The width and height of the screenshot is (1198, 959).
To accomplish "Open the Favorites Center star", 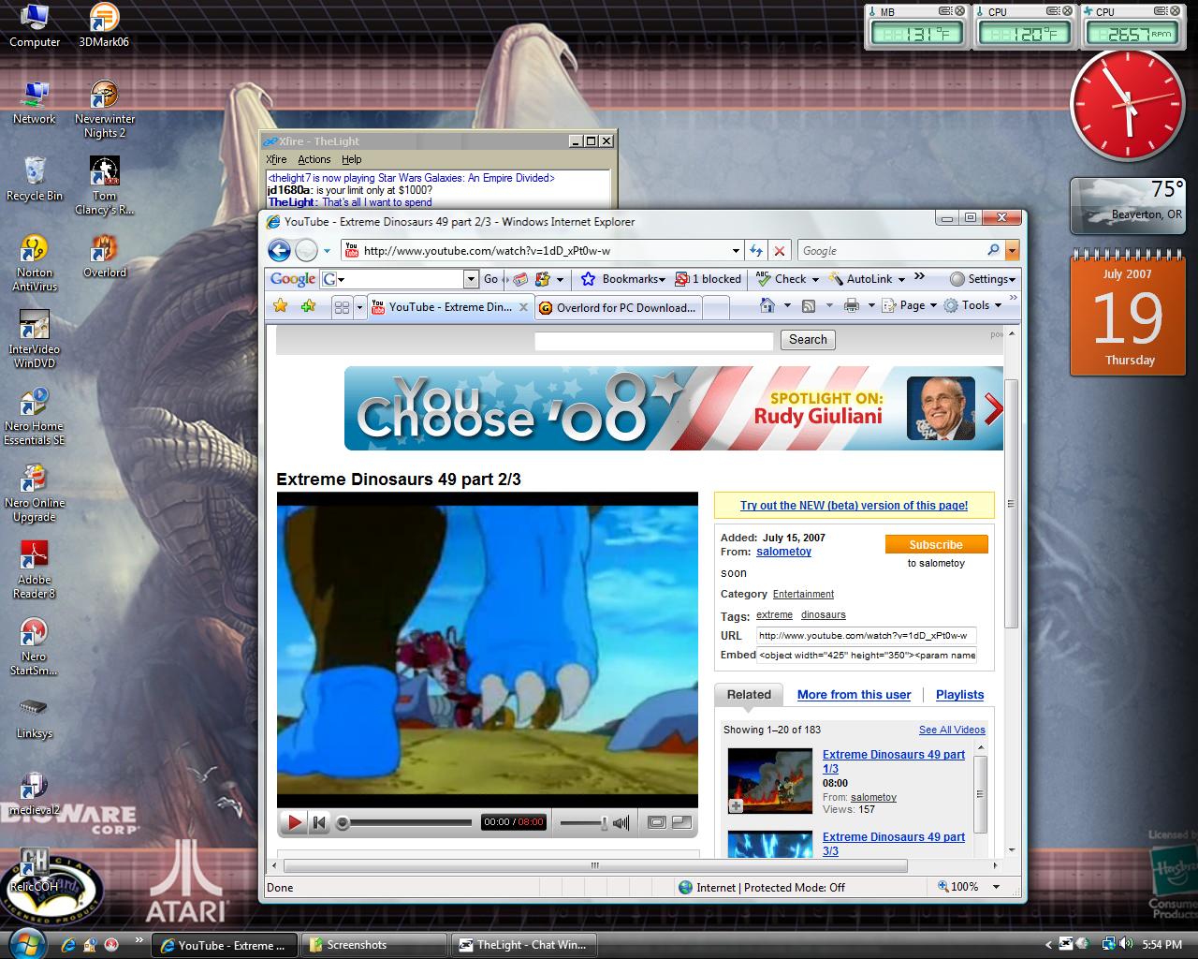I will pos(280,306).
